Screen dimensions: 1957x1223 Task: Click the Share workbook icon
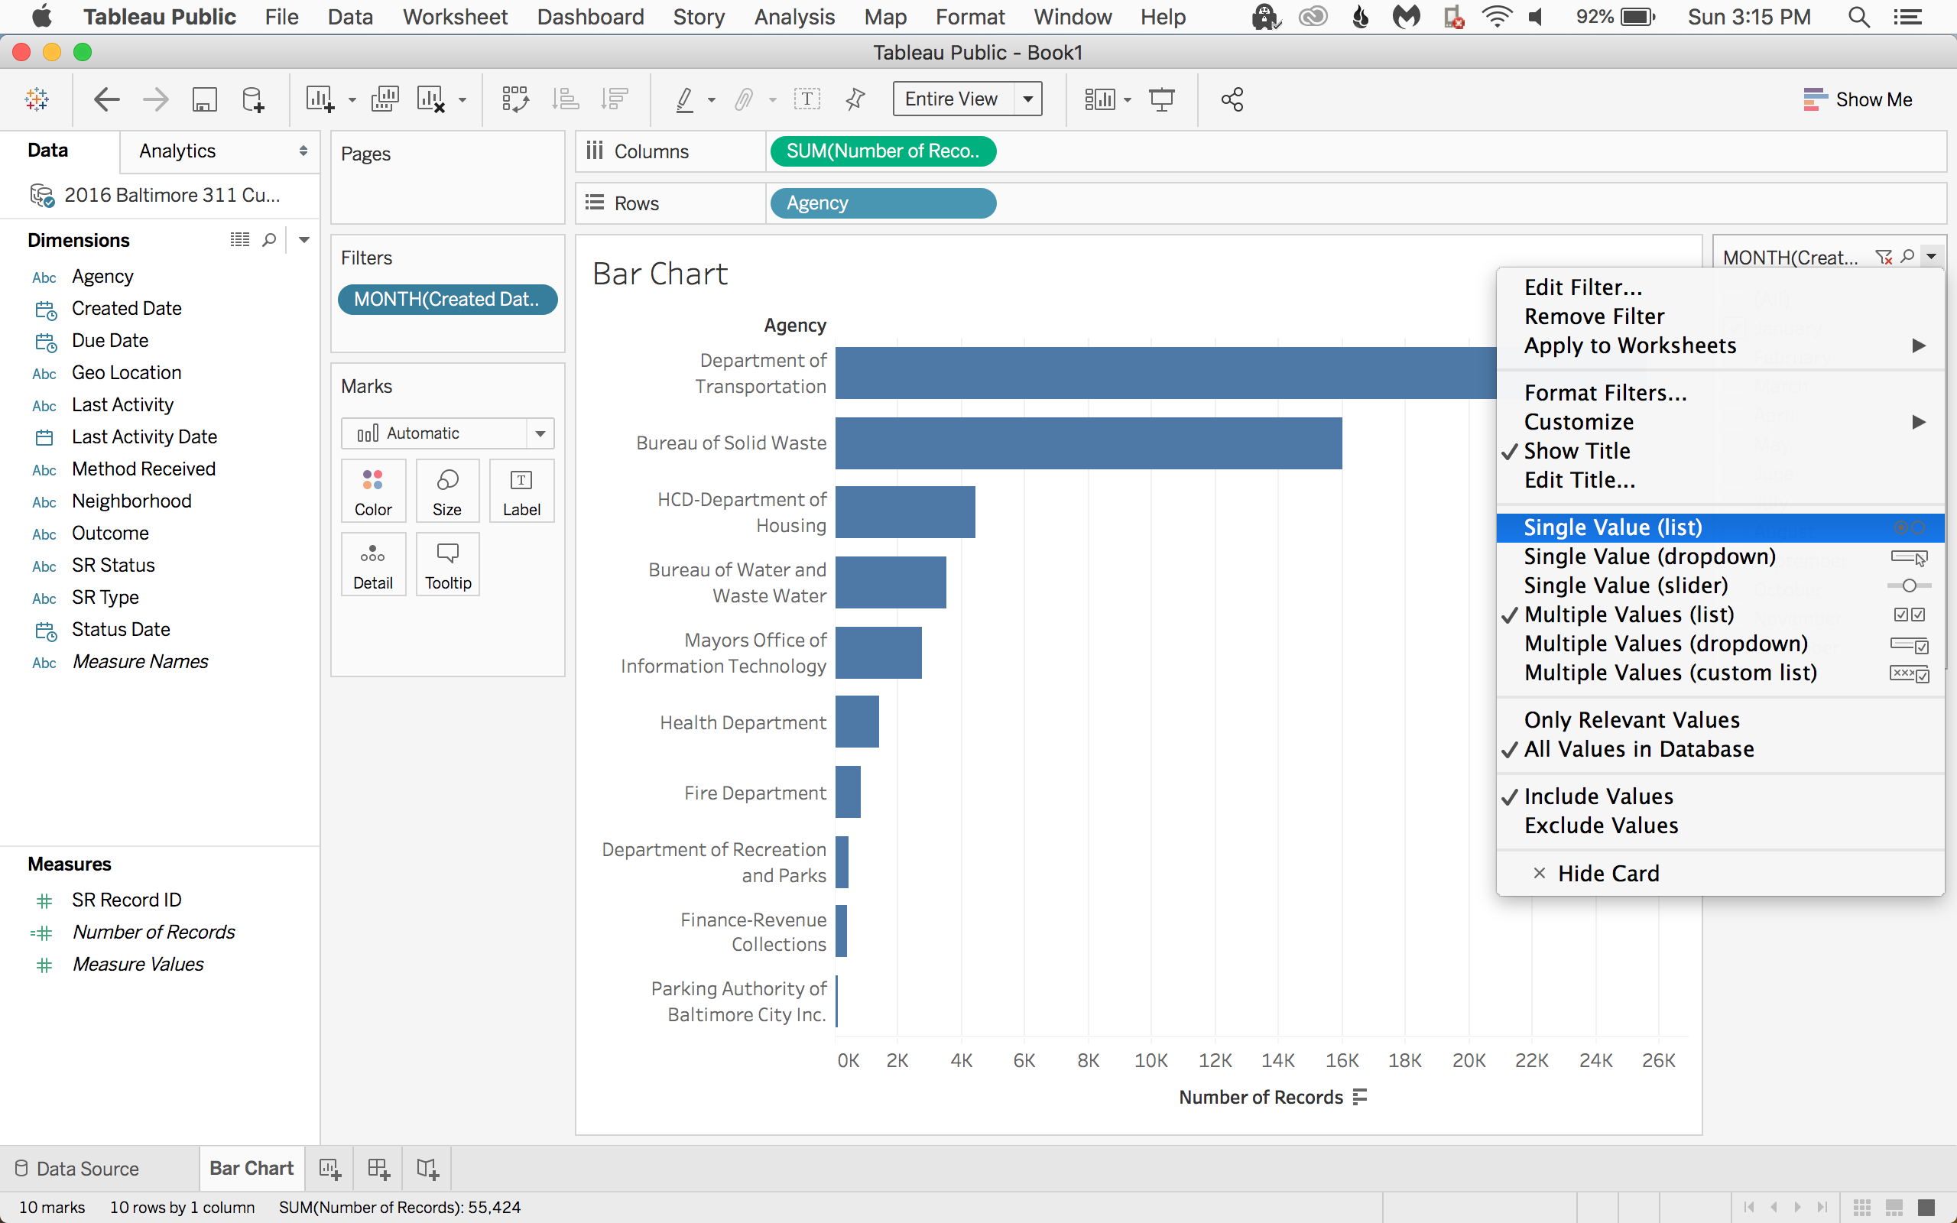[x=1232, y=99]
